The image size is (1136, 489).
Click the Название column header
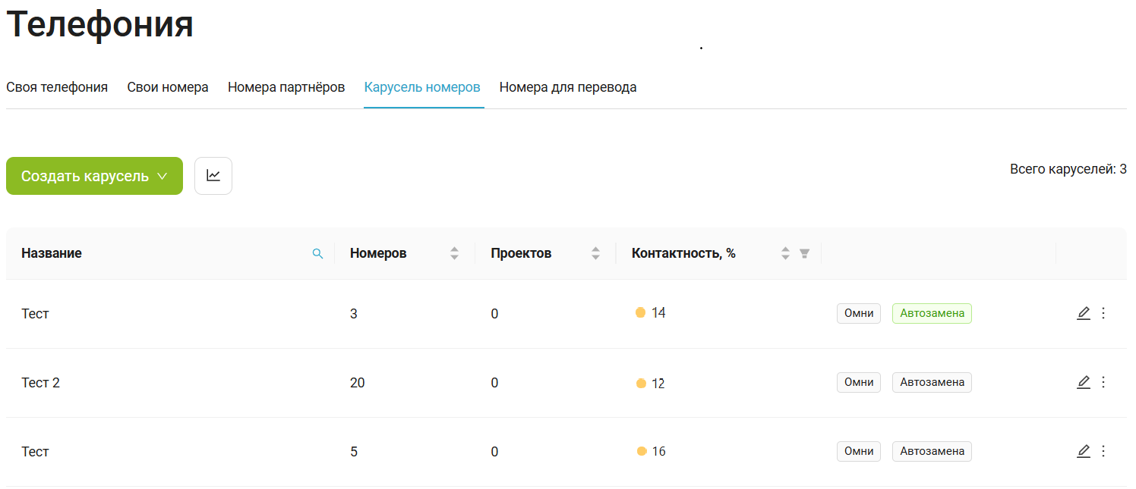click(52, 253)
